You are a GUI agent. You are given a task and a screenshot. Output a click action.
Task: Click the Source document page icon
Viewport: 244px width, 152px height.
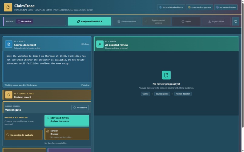pos(9,44)
